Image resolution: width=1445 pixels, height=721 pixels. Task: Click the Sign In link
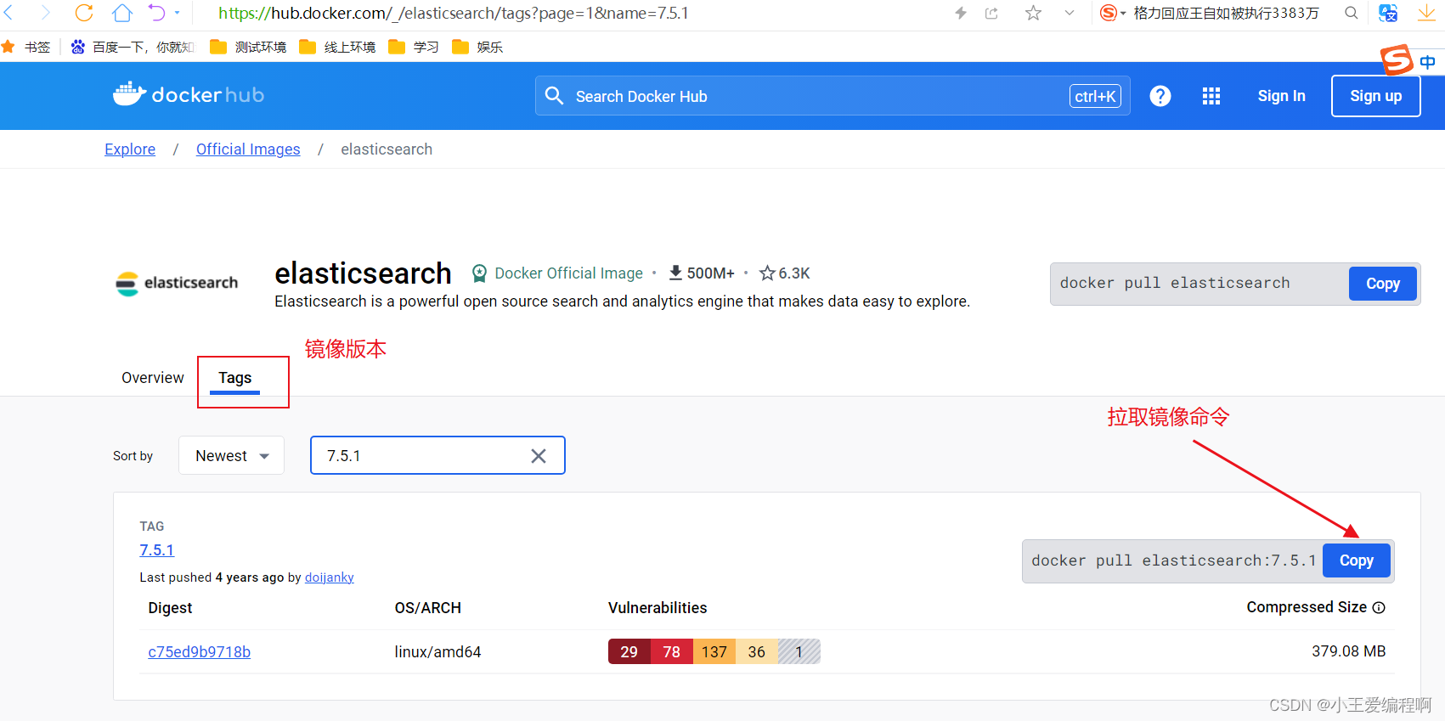coord(1282,96)
